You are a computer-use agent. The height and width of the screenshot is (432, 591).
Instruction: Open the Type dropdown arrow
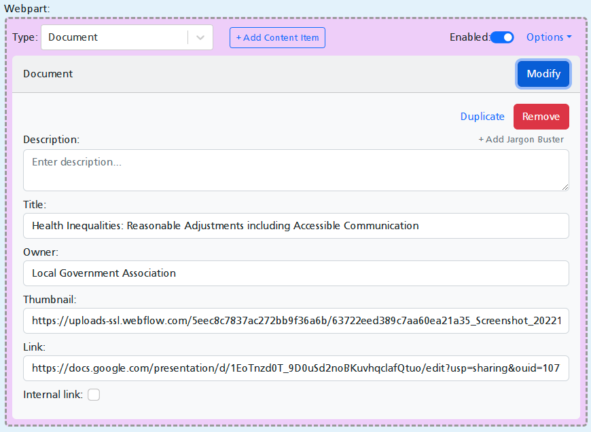pyautogui.click(x=200, y=37)
